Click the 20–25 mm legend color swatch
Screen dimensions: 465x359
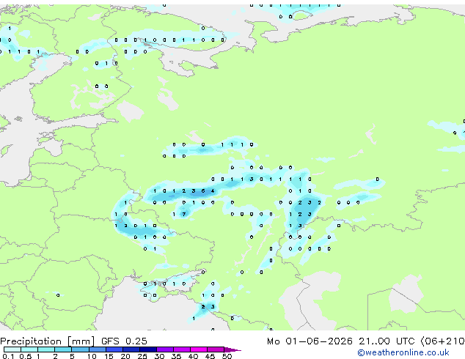(131, 349)
